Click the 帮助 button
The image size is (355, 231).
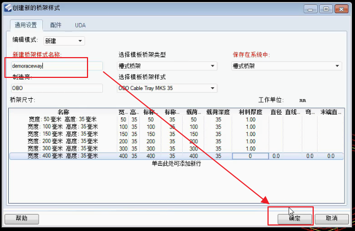click(x=21, y=219)
